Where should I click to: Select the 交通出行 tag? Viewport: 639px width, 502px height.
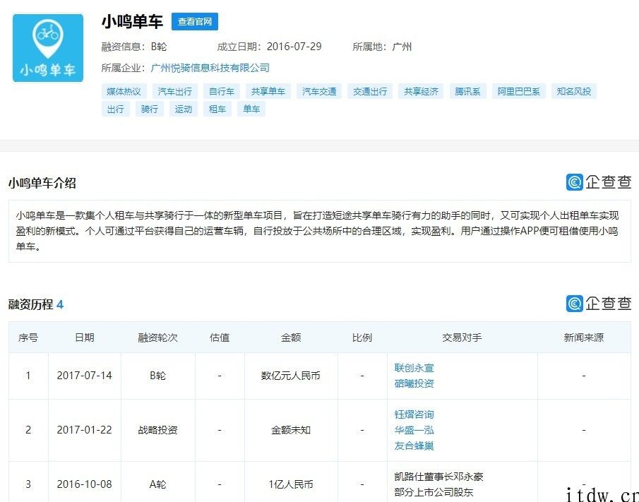click(370, 91)
